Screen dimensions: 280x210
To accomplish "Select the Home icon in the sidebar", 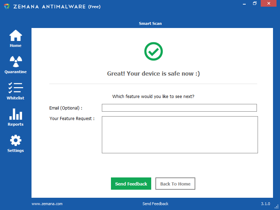I will (x=15, y=36).
